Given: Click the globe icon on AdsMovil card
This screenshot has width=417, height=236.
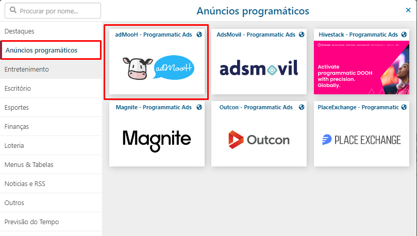Looking at the screenshot, I should point(302,35).
